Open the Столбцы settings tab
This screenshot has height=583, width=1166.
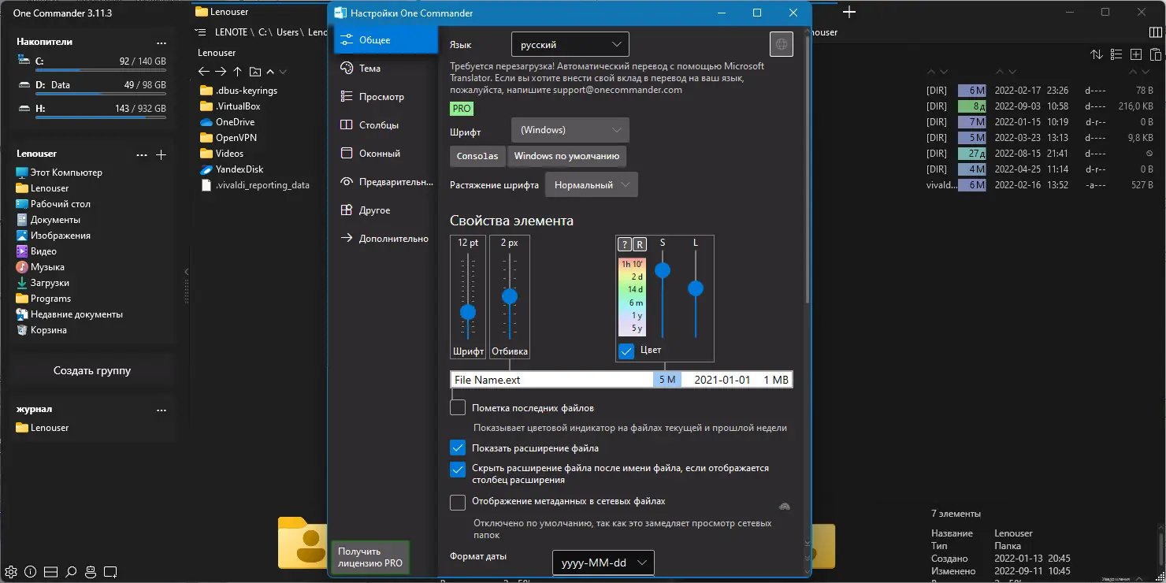[x=386, y=124]
